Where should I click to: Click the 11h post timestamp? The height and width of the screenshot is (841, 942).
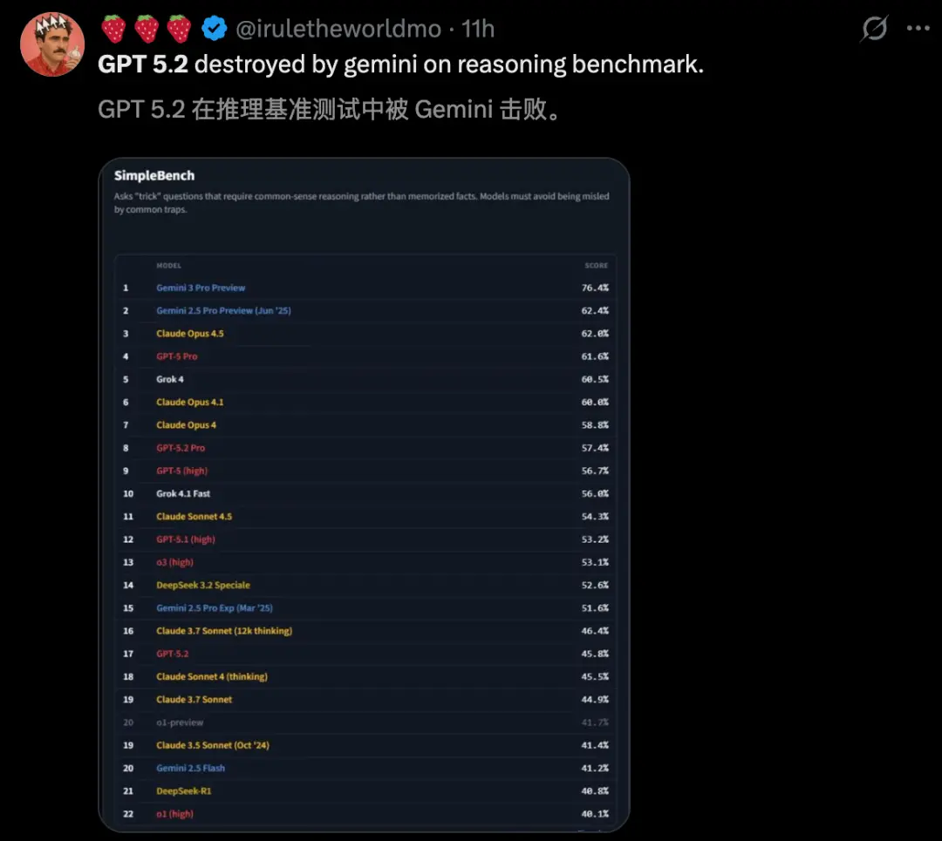click(478, 29)
